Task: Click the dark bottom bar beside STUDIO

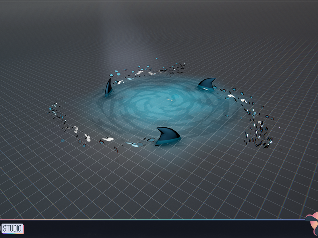Action: [x=162, y=229]
